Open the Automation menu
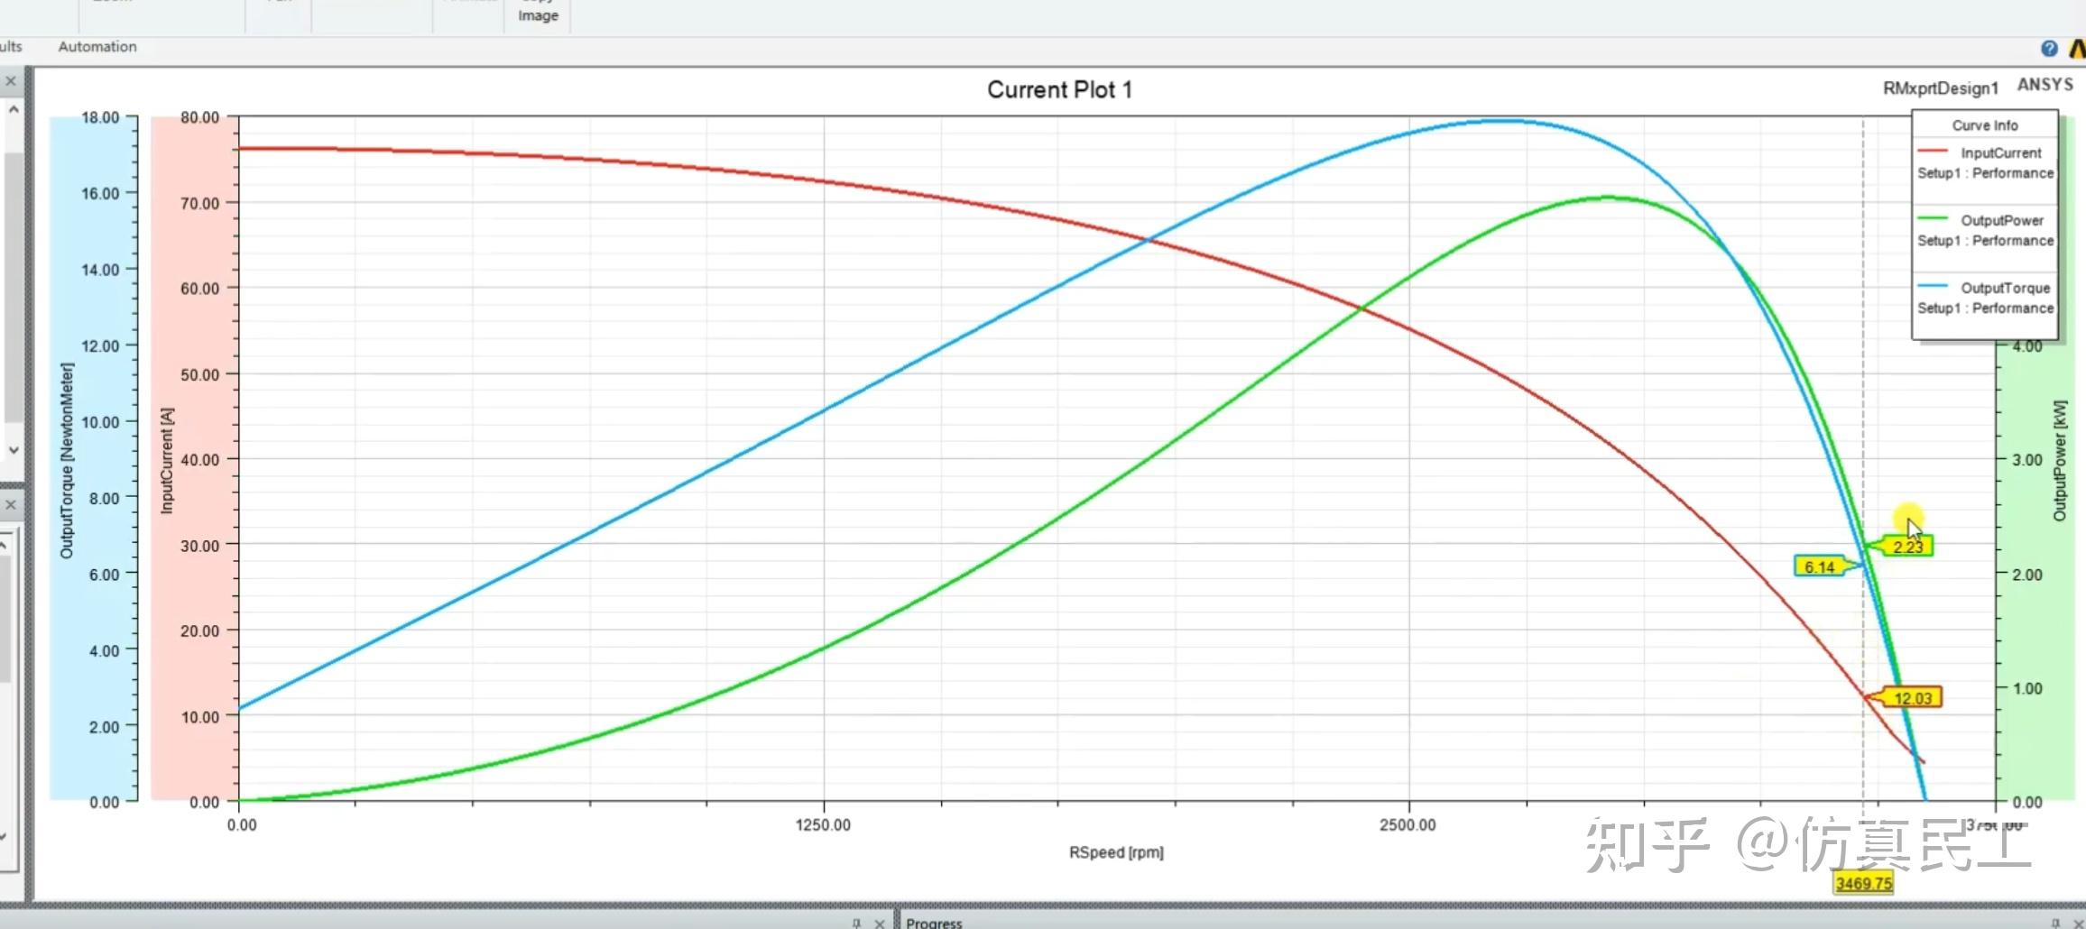Viewport: 2086px width, 929px height. [97, 46]
